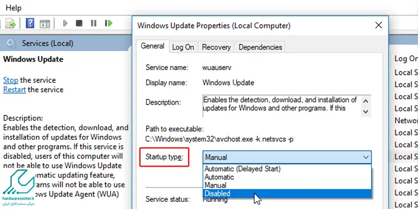The width and height of the screenshot is (418, 209).
Task: Open the blue Help question mark icon
Action: [x=30, y=23]
